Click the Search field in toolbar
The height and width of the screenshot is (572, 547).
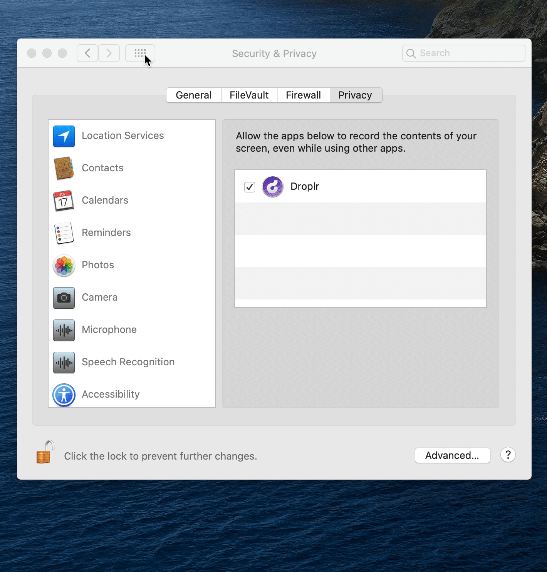point(464,53)
